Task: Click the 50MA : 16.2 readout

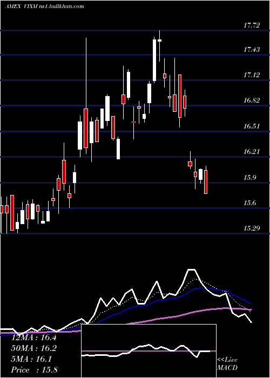Action: point(34,348)
